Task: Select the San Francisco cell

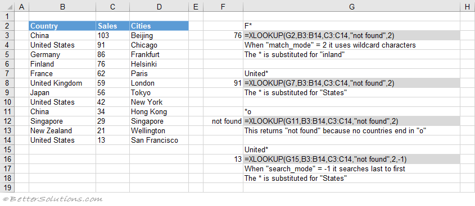Action: coord(159,141)
